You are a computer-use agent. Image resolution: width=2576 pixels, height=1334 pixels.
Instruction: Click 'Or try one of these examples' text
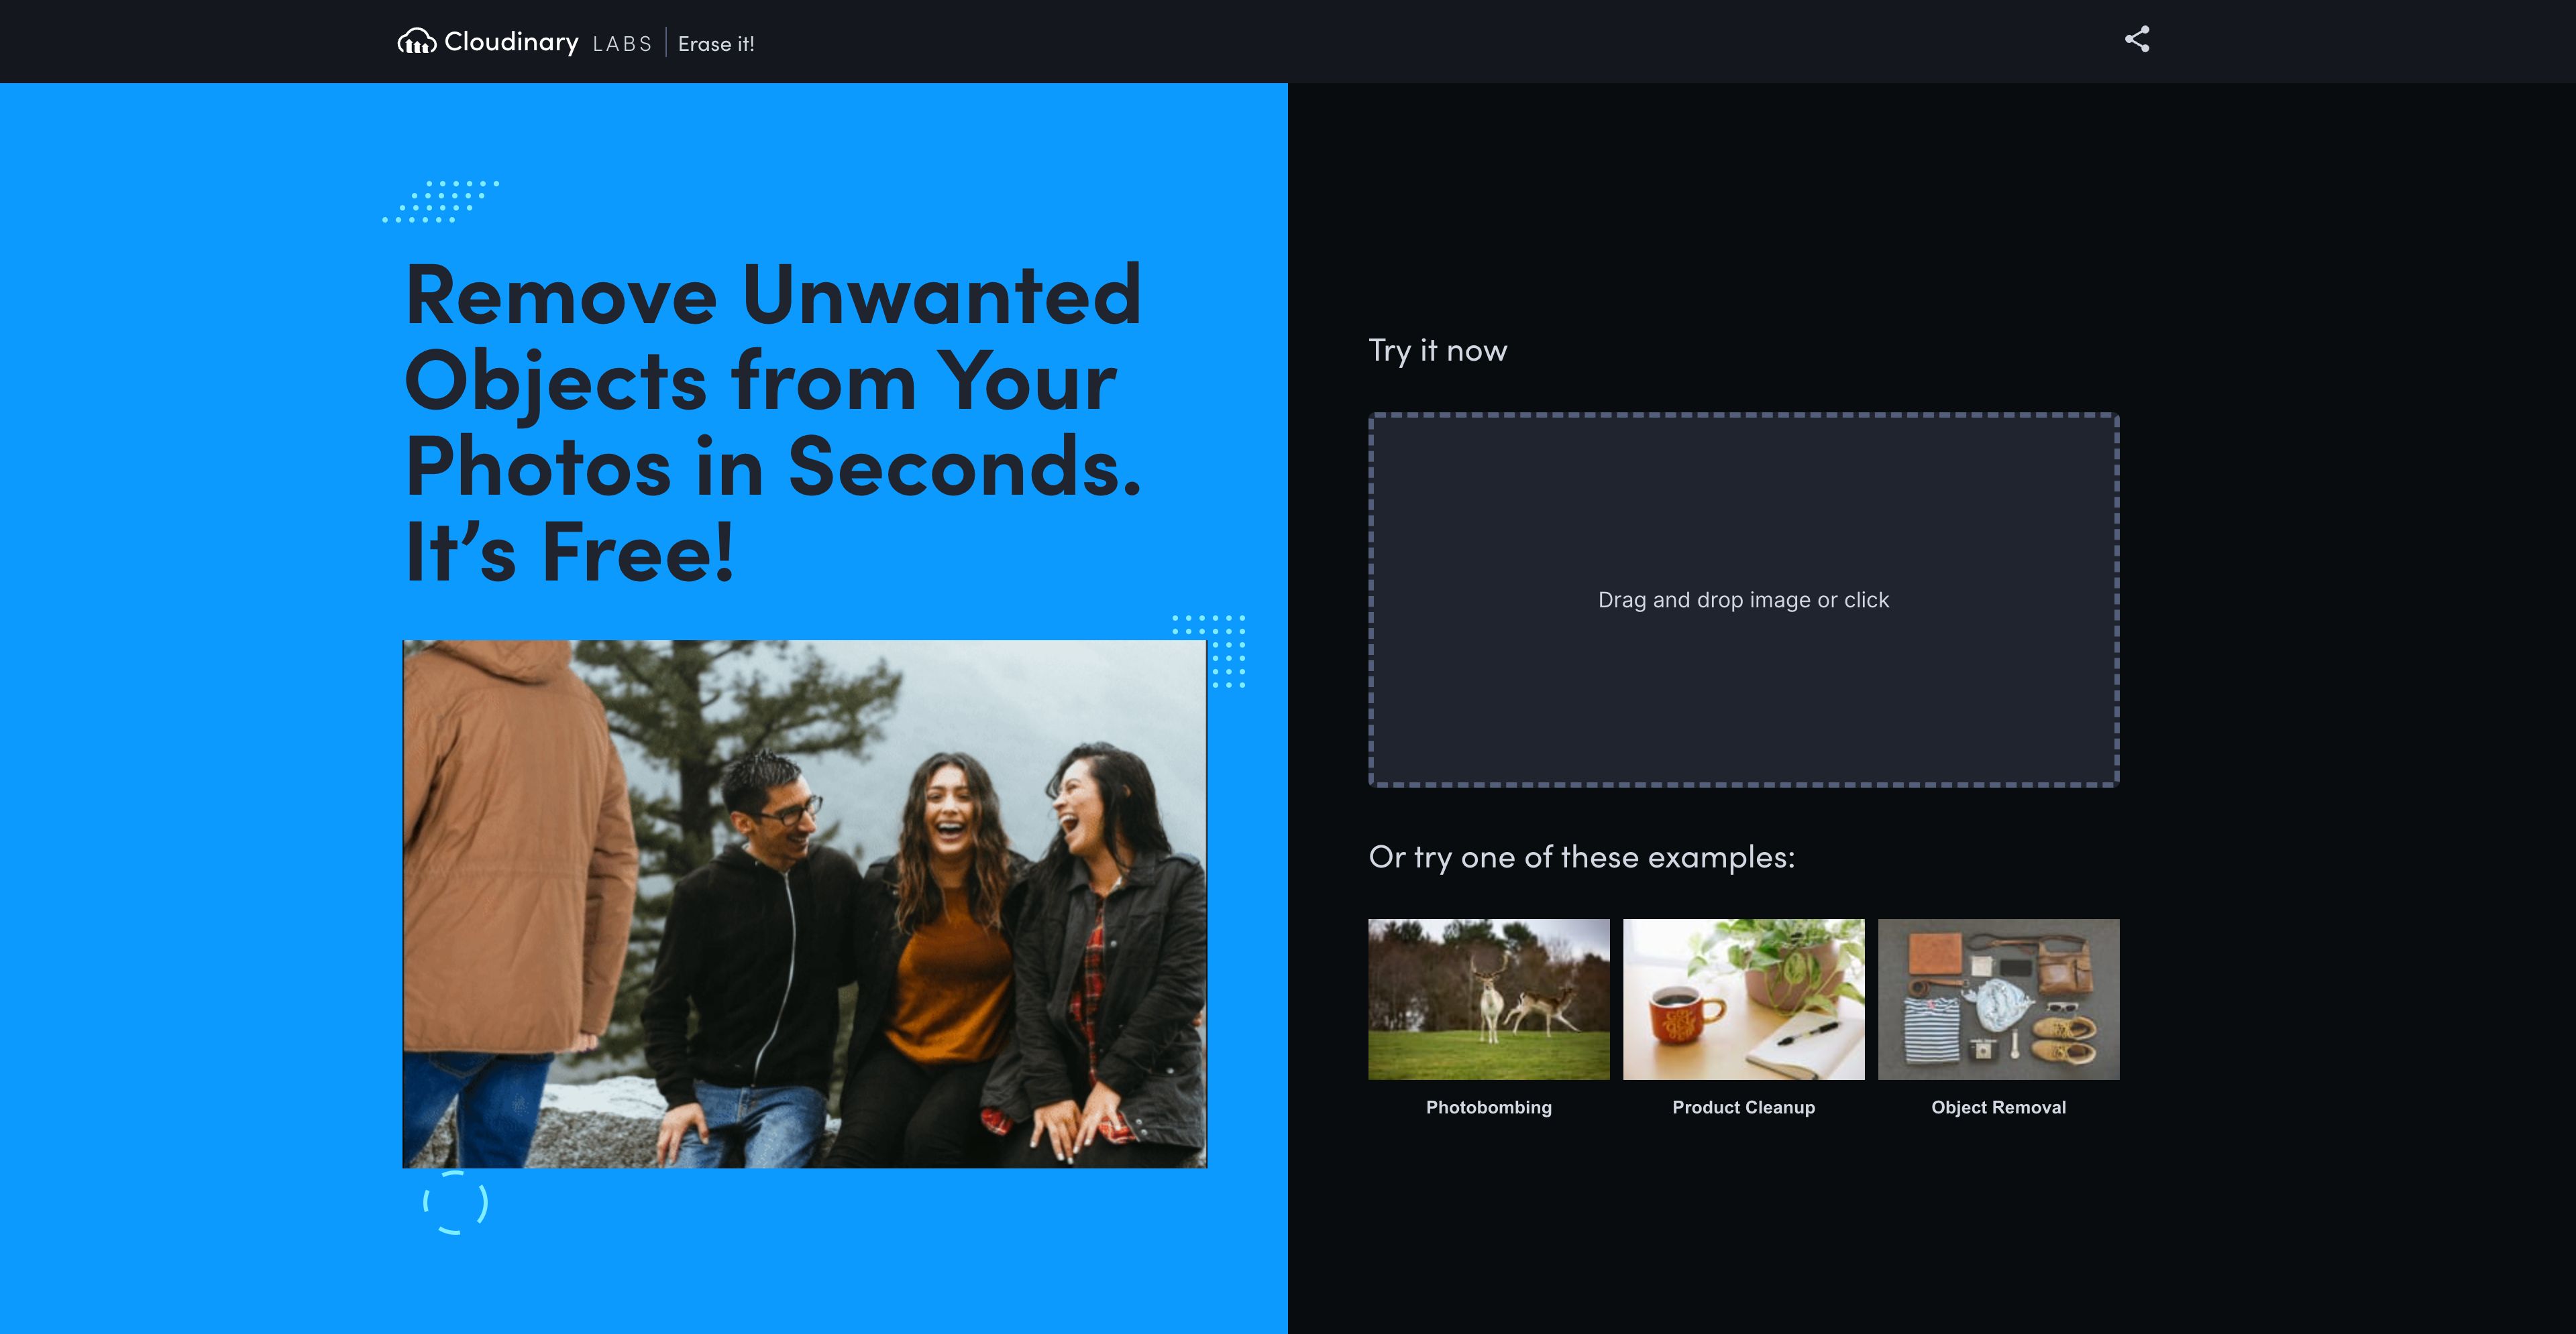pos(1581,857)
